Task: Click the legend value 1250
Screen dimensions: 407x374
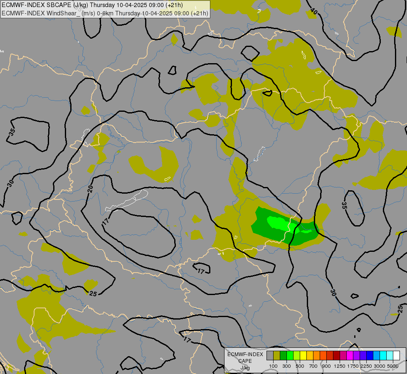Action: [x=340, y=366]
